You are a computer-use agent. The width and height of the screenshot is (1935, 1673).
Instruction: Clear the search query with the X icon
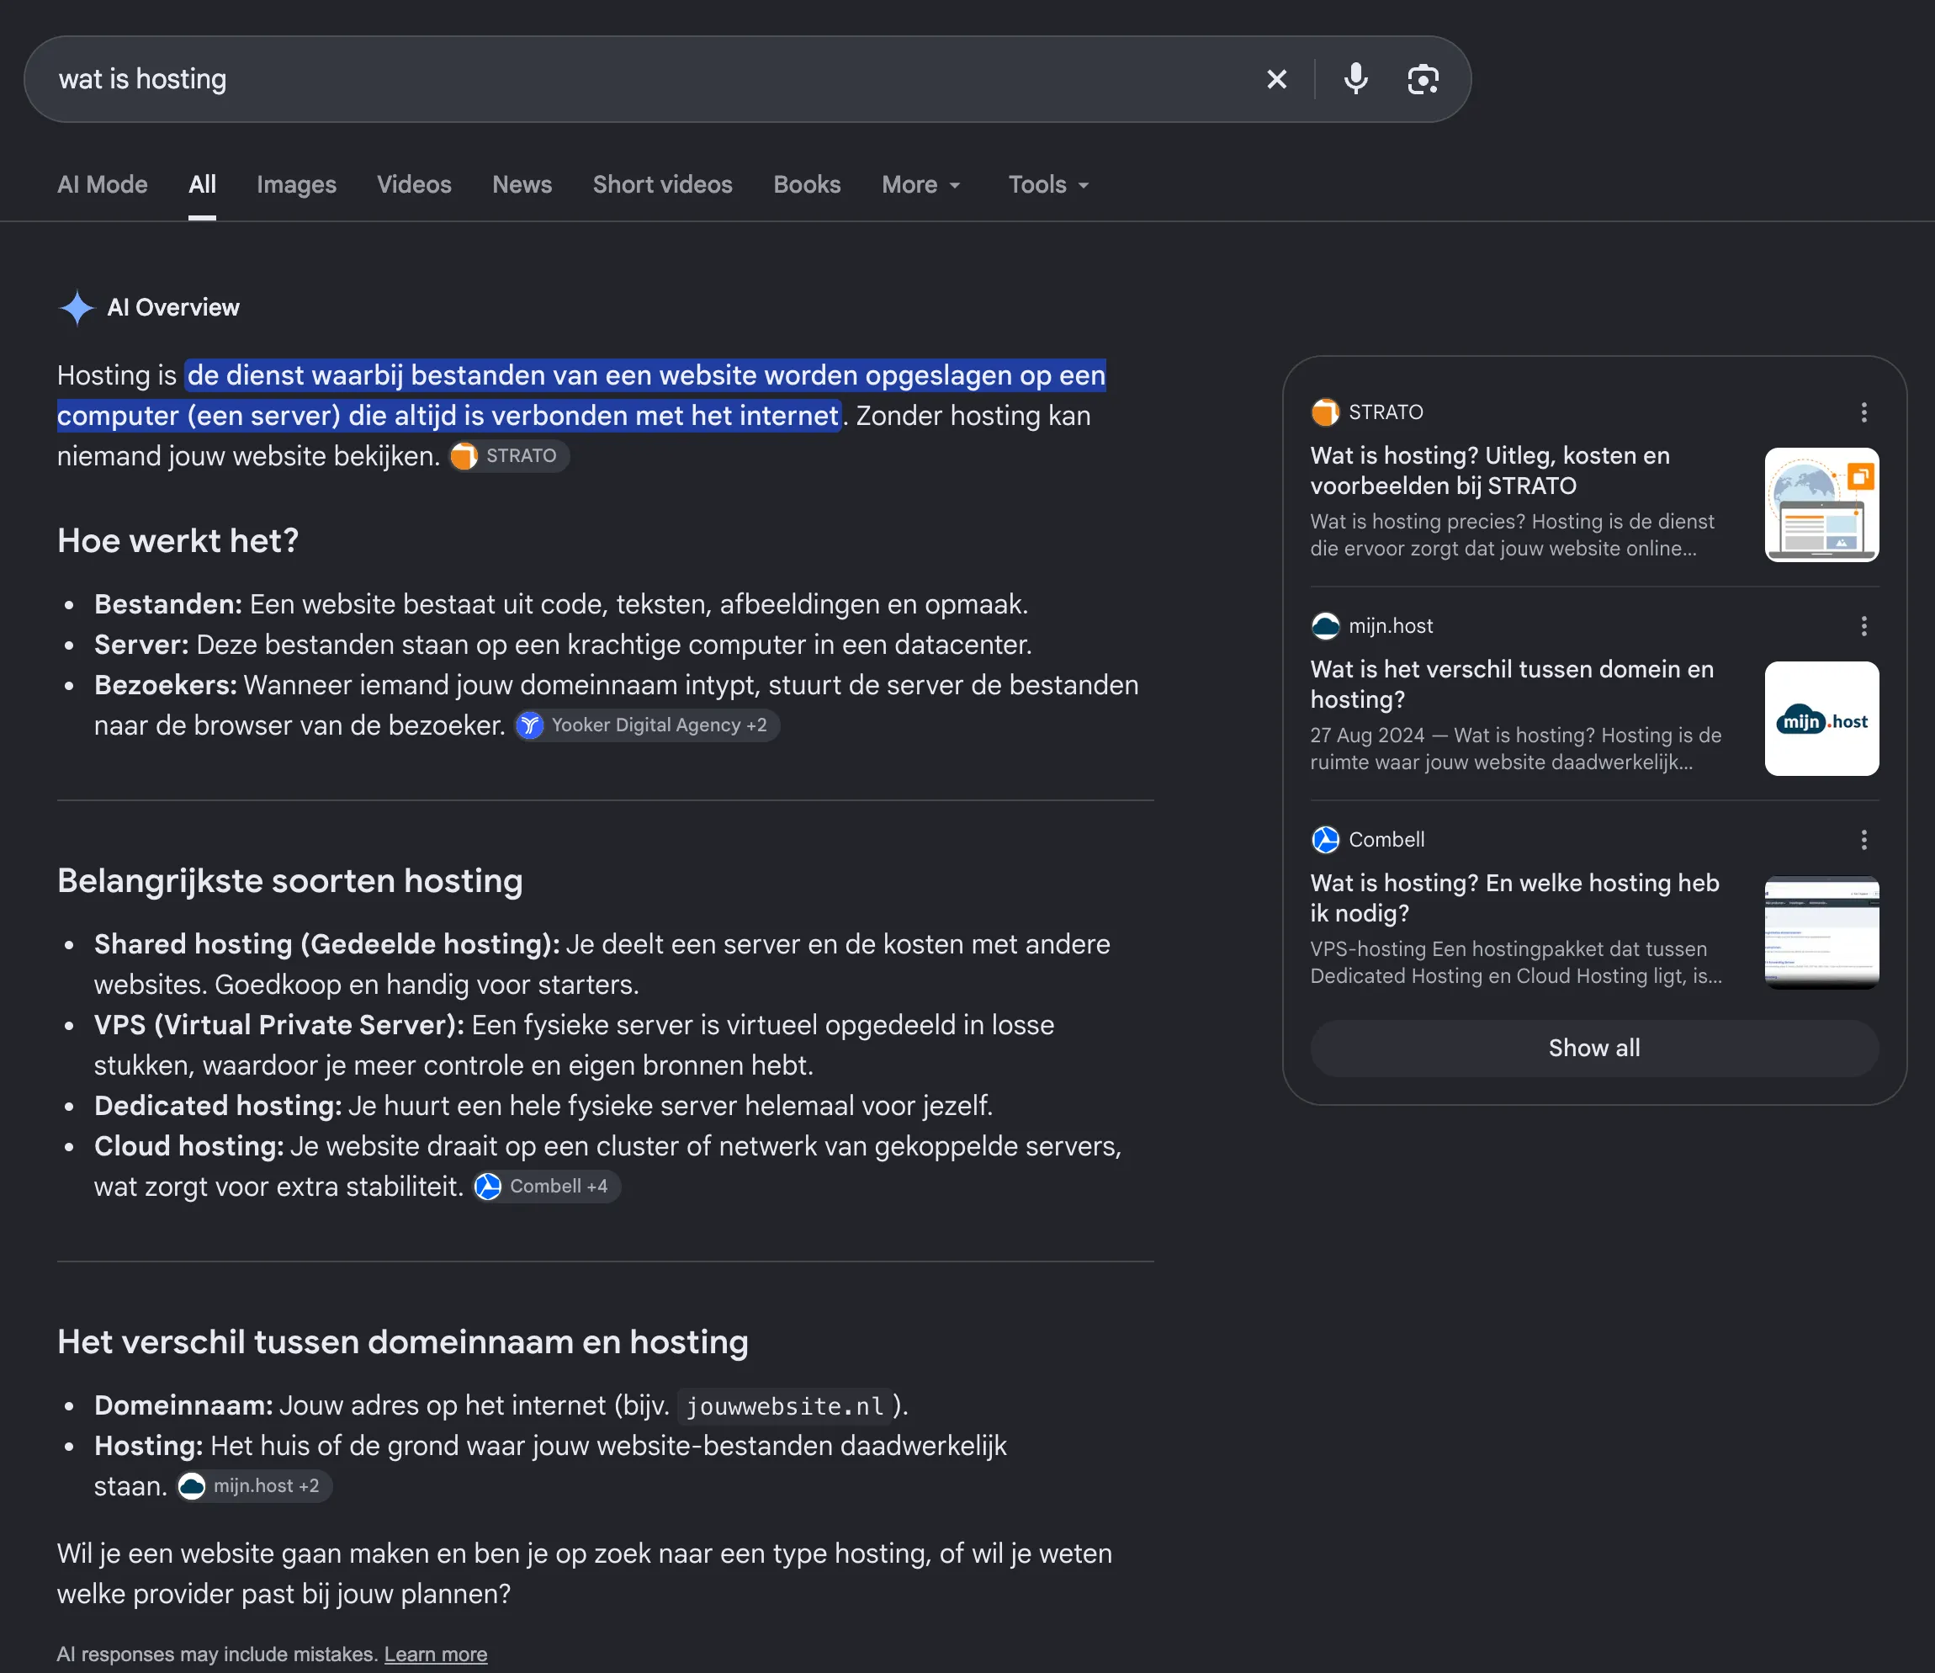(x=1275, y=79)
